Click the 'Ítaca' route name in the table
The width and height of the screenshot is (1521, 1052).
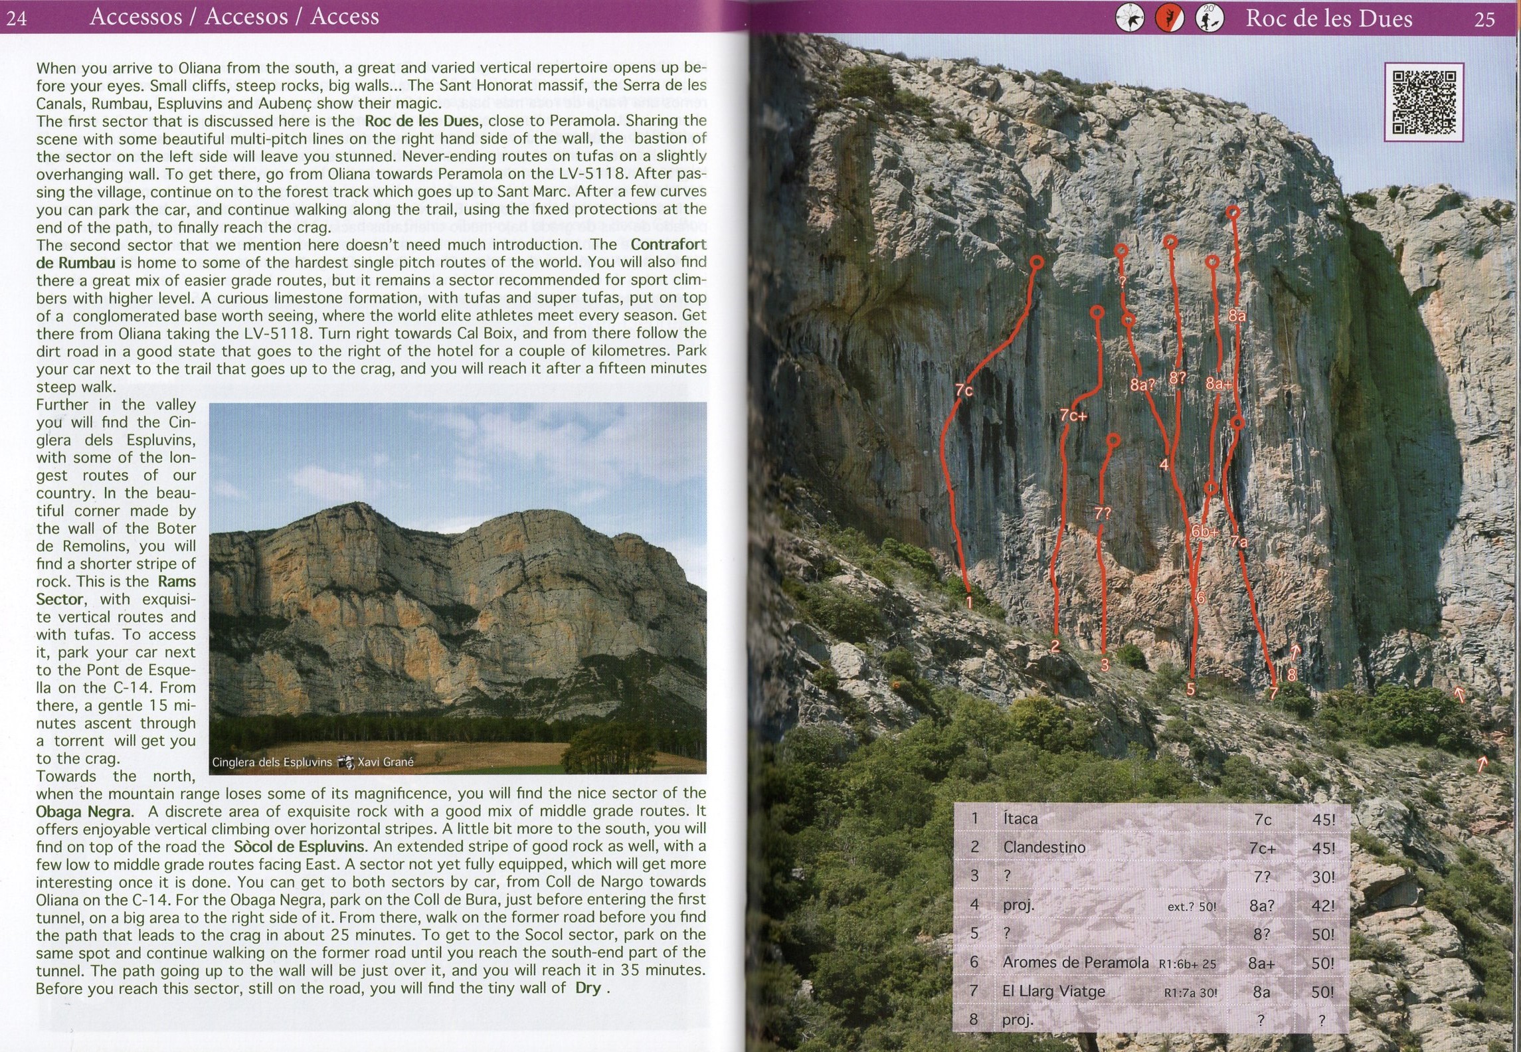point(1020,819)
